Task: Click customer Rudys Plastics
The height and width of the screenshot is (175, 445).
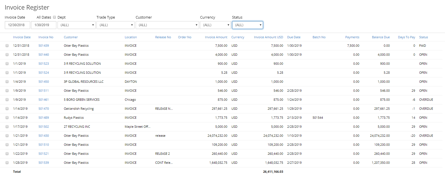Action: coord(74,118)
